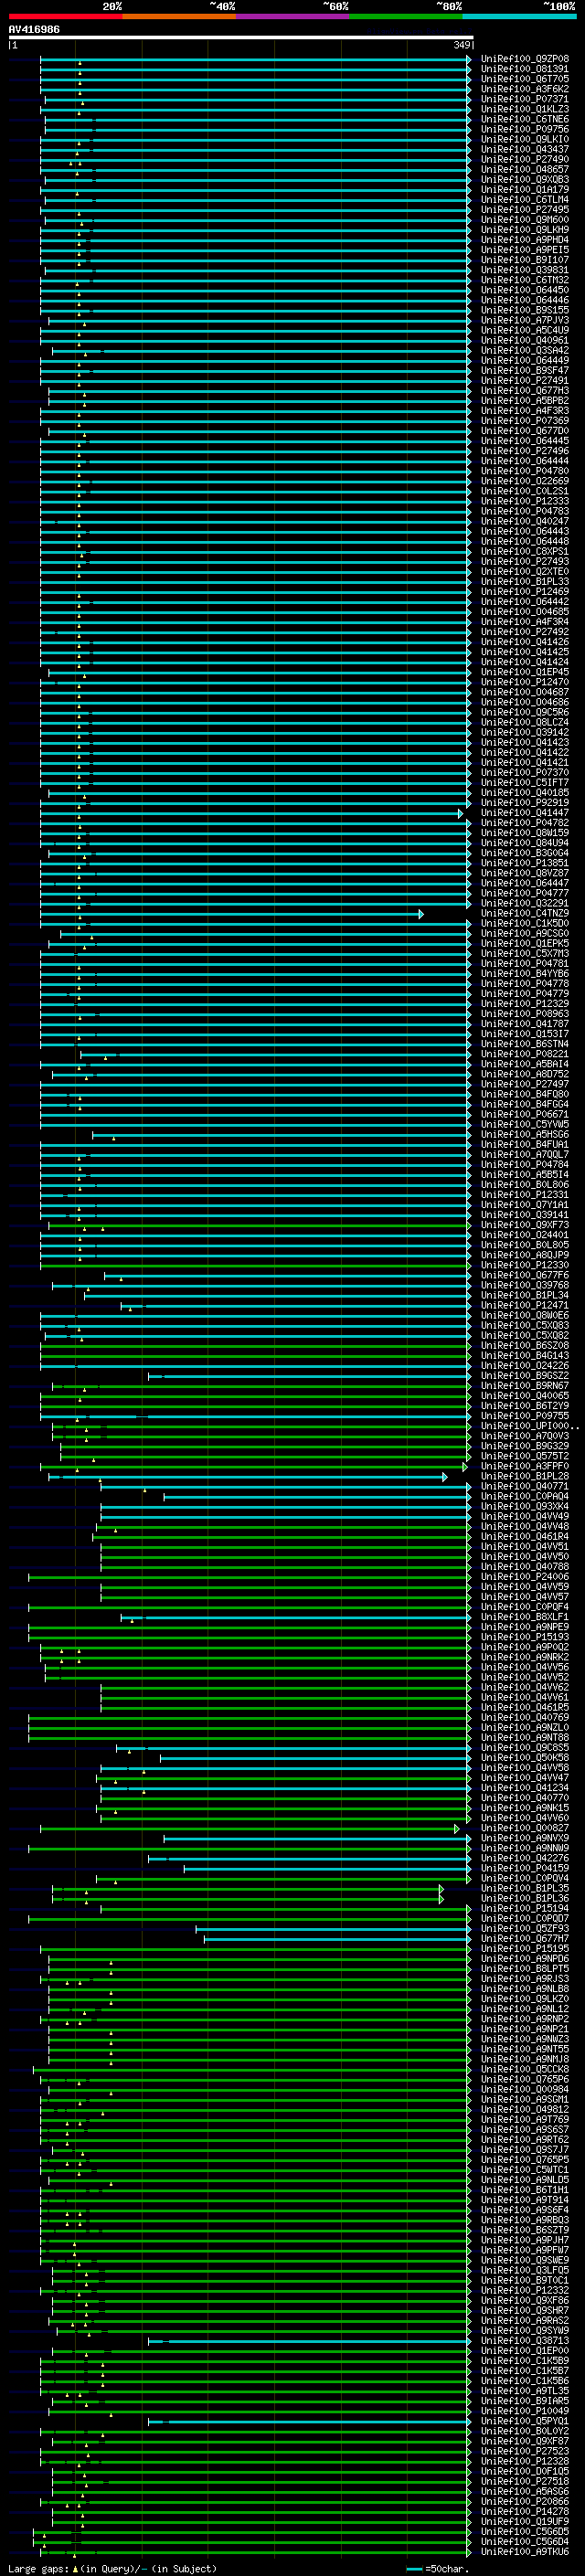Select UniRef100_B9SF47 label
The height and width of the screenshot is (2576, 585).
(x=525, y=370)
